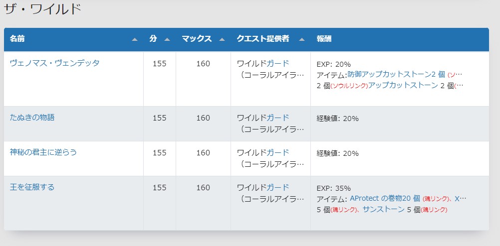Click sort arrow in 分 column header
Screen dimensions: 500x246
click(x=167, y=39)
